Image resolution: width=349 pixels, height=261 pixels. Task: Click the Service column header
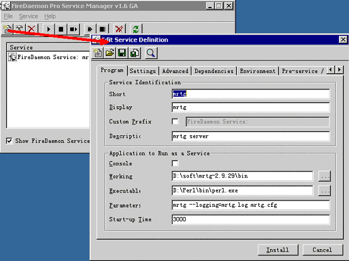49,47
